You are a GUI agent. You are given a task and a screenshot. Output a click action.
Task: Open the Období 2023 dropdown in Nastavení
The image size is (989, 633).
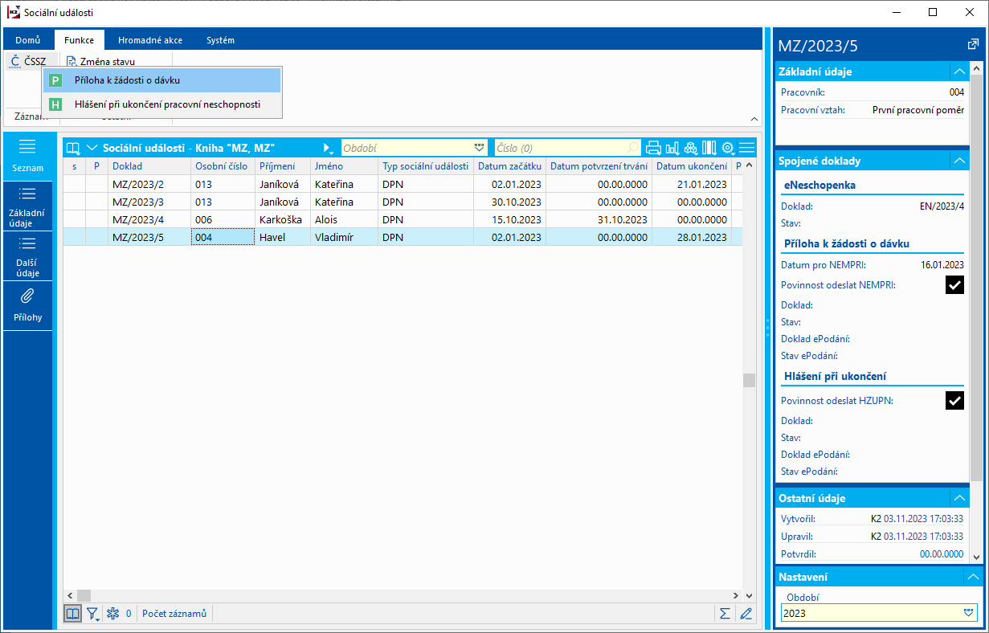click(x=968, y=613)
